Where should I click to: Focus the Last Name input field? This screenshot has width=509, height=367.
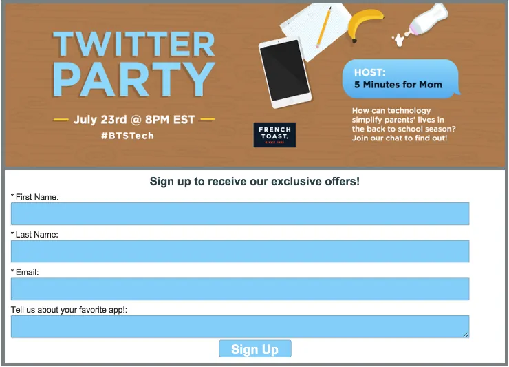(240, 251)
